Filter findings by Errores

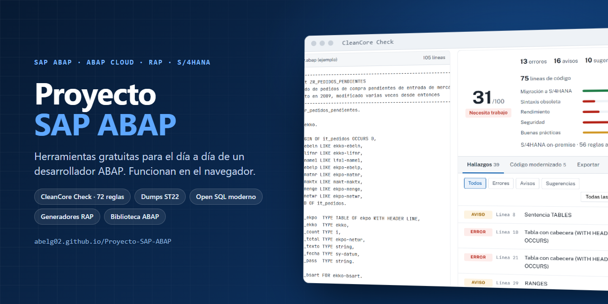501,183
